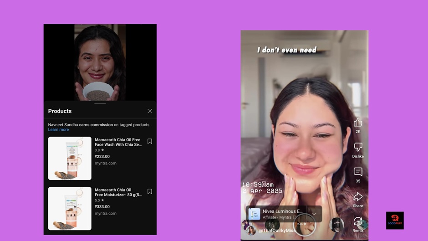Click the ₹223.00 price
This screenshot has height=241, width=428.
[x=102, y=157]
